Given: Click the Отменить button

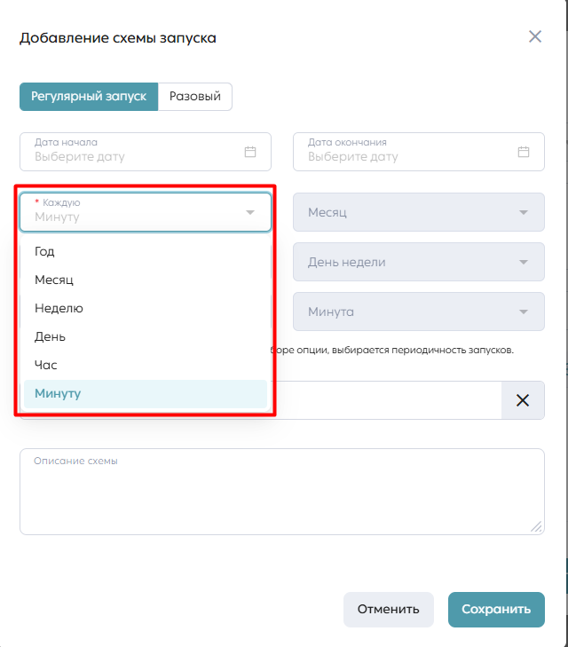Looking at the screenshot, I should (388, 610).
